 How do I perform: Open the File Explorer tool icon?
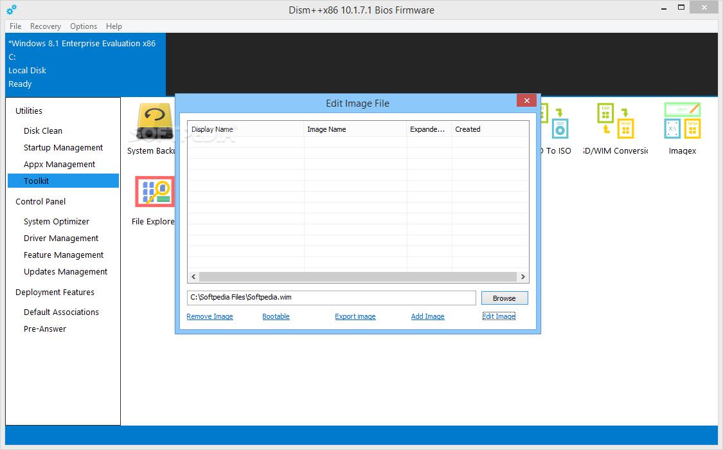tap(154, 192)
